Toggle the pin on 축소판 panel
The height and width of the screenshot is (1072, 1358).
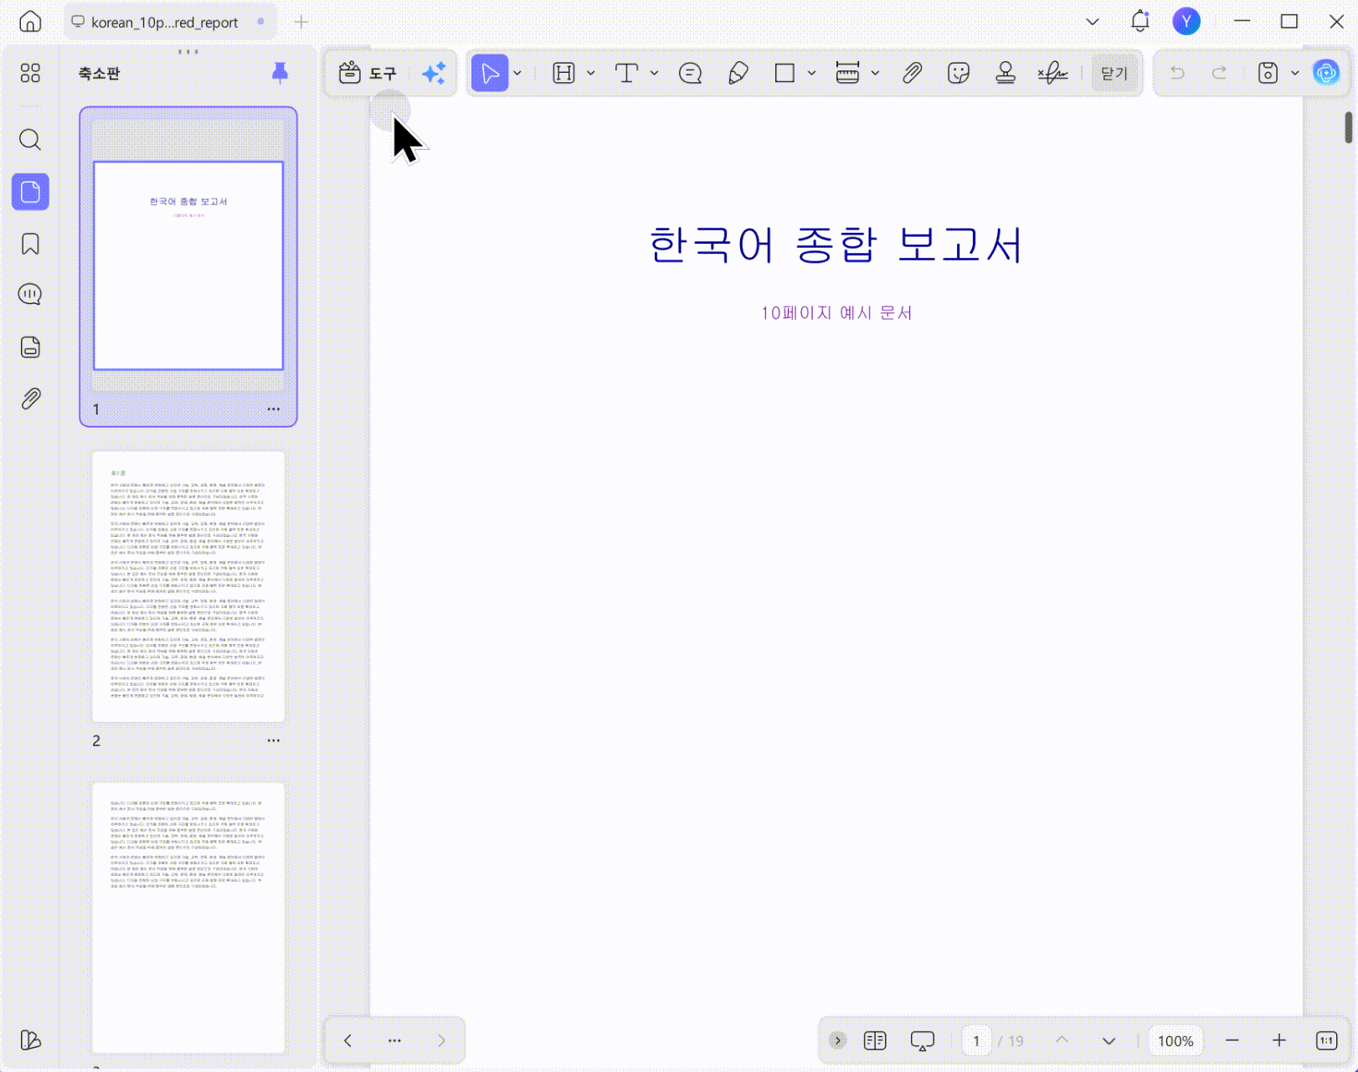point(280,73)
